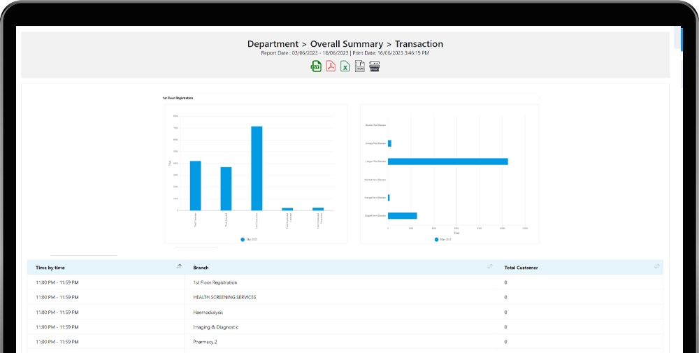Print the transaction report
The image size is (699, 353).
[375, 66]
